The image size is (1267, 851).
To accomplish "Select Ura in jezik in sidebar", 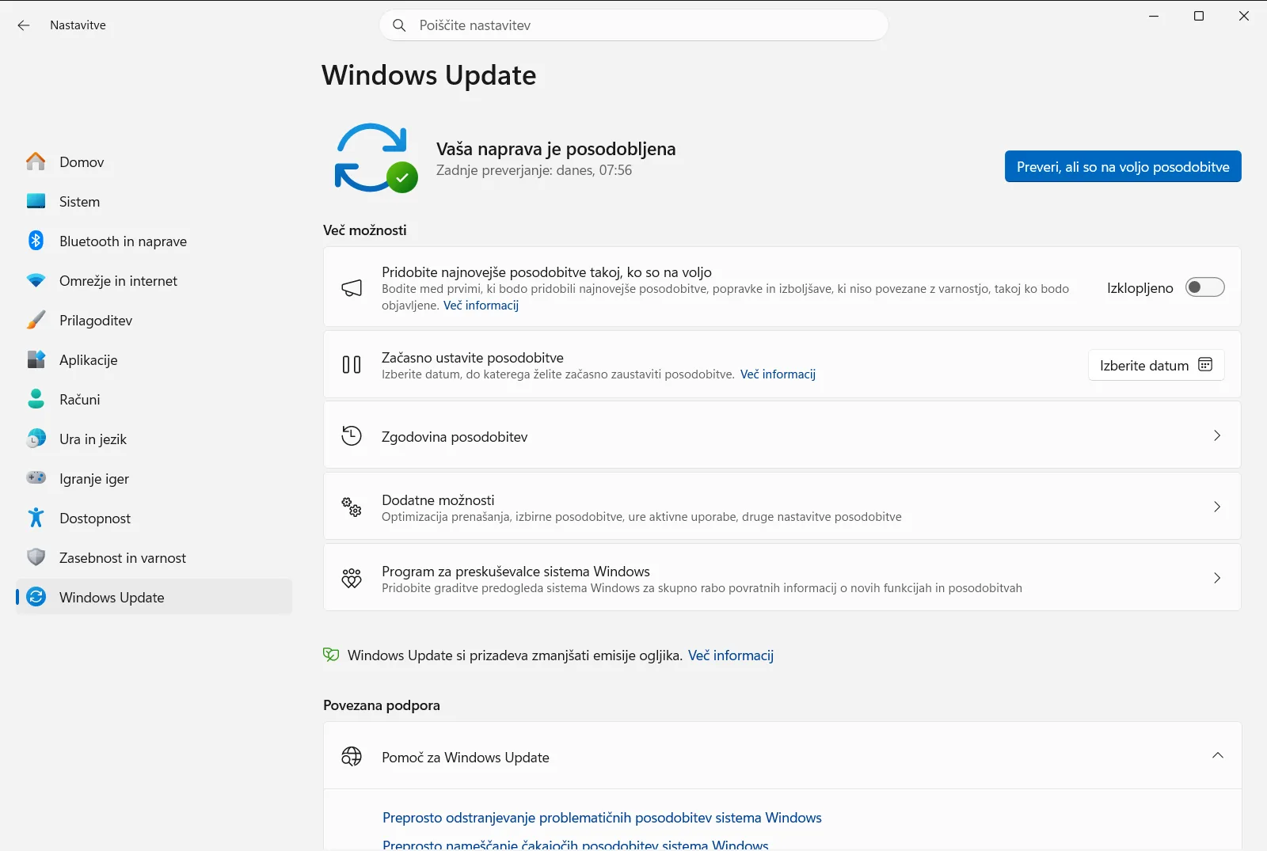I will pyautogui.click(x=154, y=439).
